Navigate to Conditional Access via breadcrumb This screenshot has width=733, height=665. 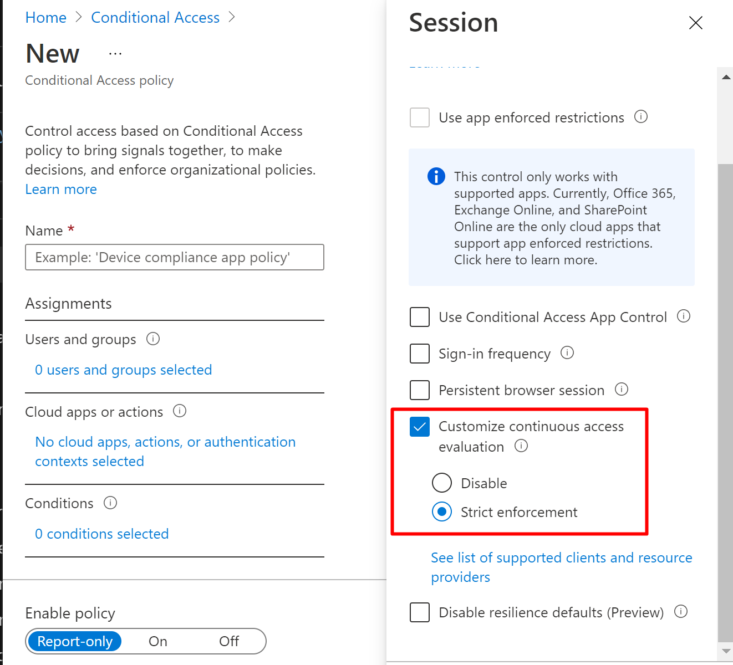[155, 17]
